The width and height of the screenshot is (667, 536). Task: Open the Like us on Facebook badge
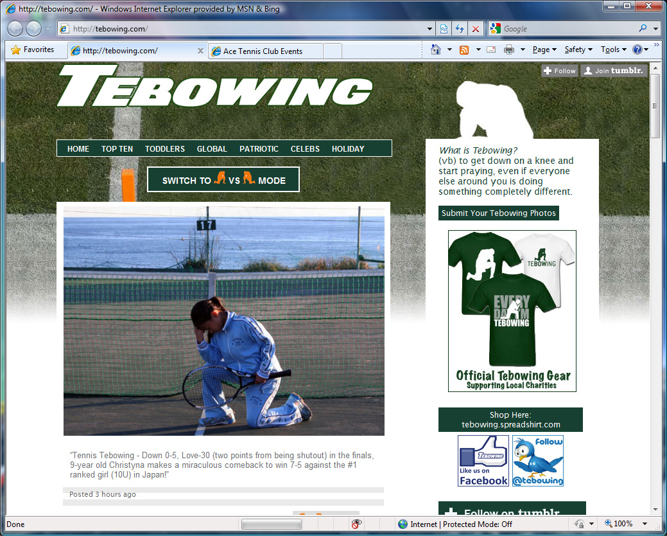click(x=483, y=461)
